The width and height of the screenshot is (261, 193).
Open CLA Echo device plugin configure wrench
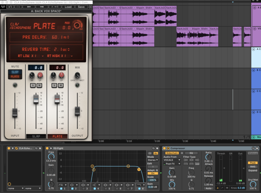pos(16,148)
